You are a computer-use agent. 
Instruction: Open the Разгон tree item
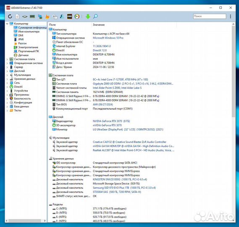22,43
